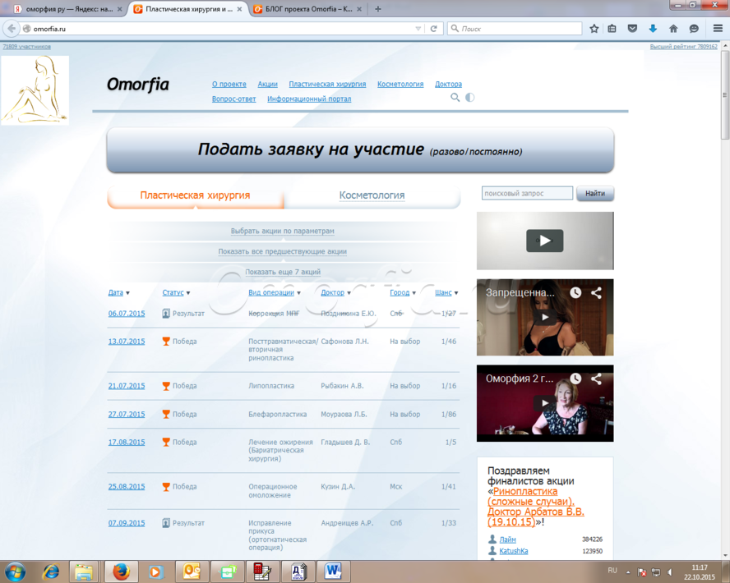Click the 'Подать заявку на участие' button

pyautogui.click(x=360, y=150)
